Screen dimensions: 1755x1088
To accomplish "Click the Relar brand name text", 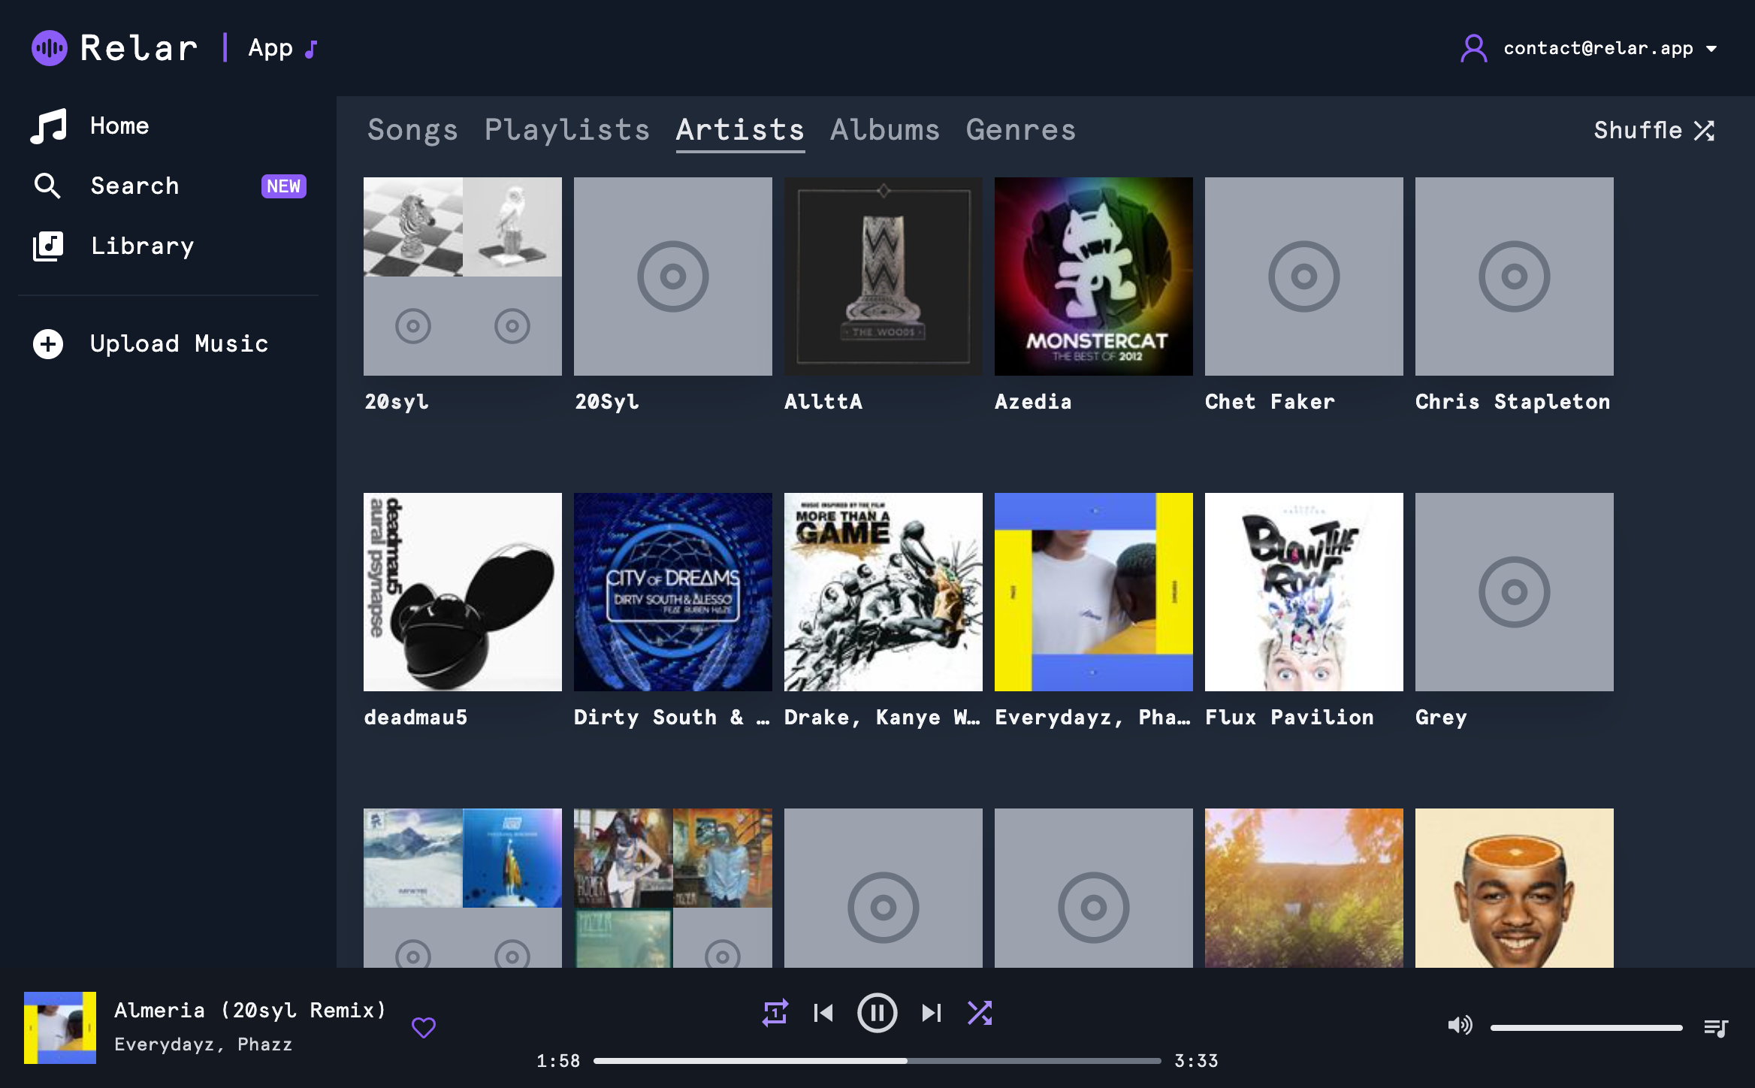I will point(139,48).
